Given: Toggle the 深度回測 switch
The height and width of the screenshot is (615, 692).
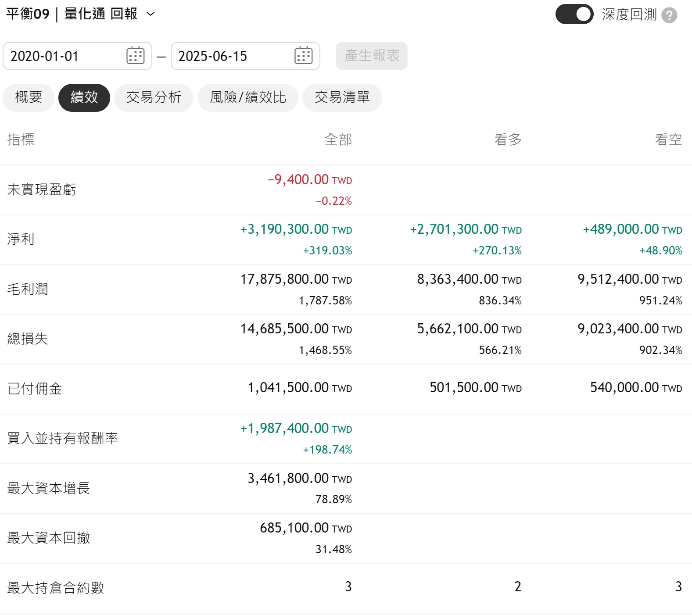Looking at the screenshot, I should (x=574, y=14).
